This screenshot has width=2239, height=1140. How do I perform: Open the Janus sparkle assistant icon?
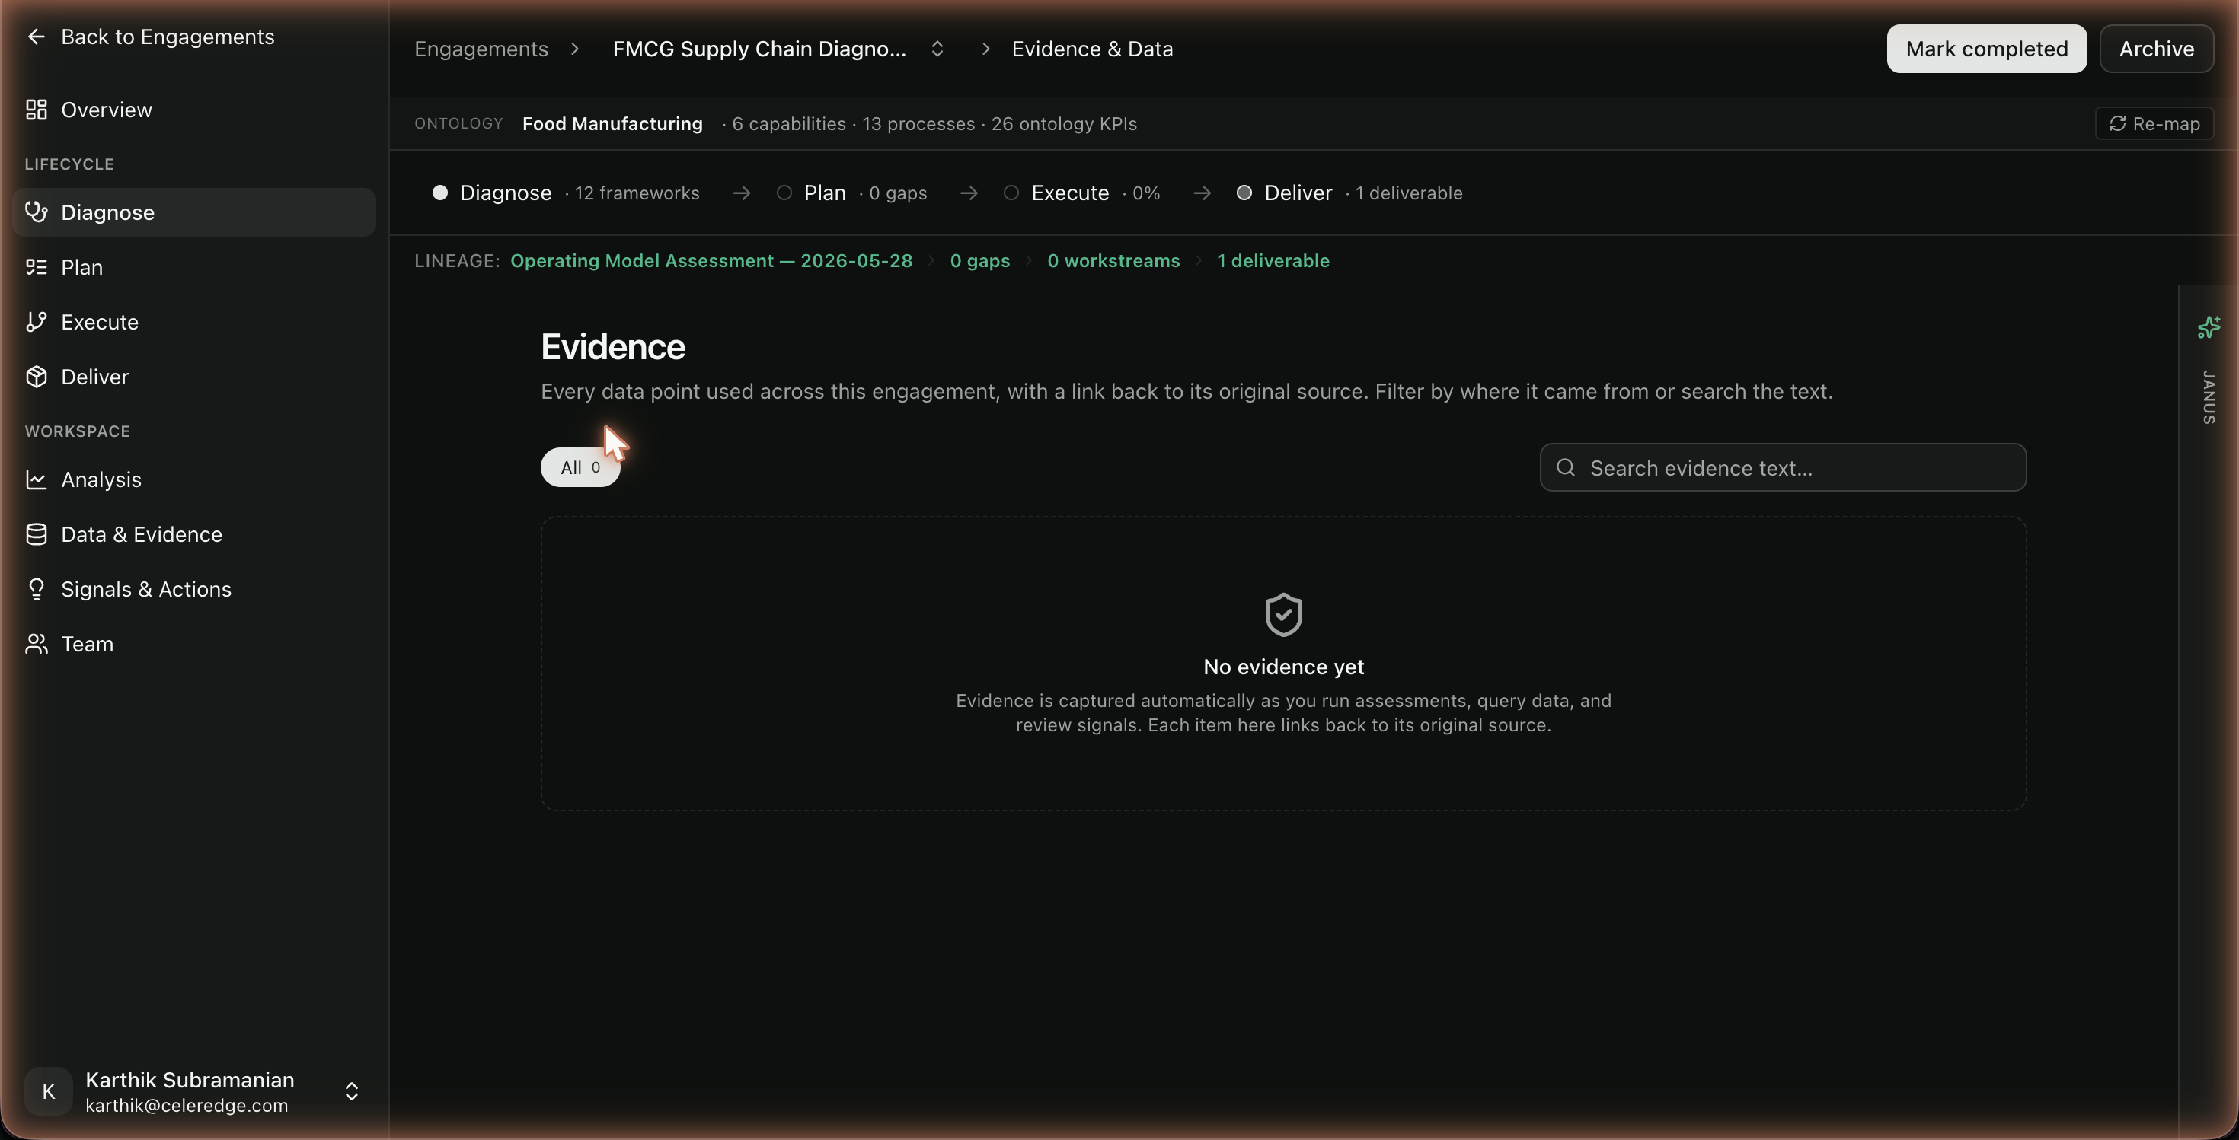click(2208, 327)
